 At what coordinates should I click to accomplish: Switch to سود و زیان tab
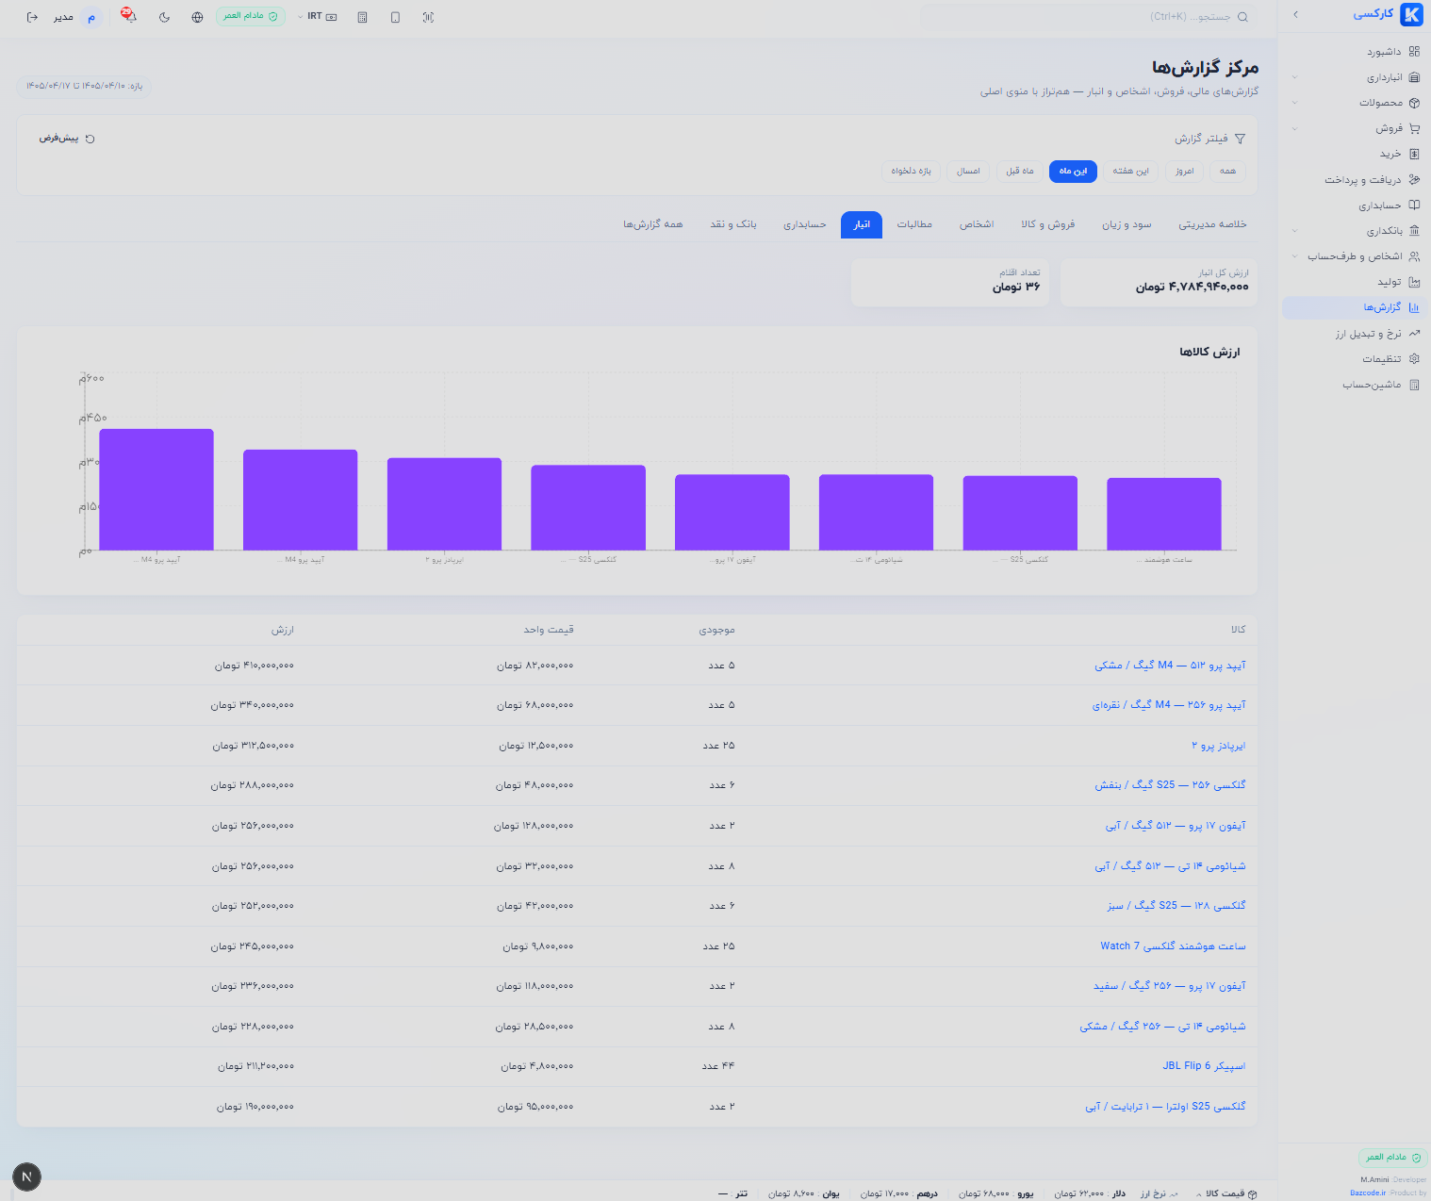click(x=1127, y=224)
